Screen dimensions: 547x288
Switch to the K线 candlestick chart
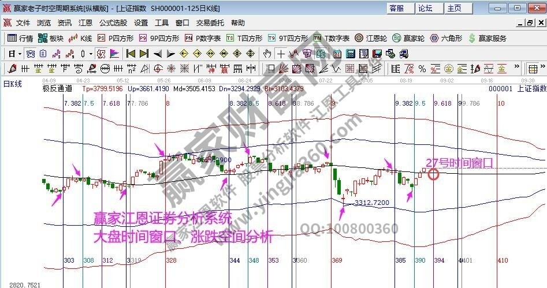click(x=80, y=38)
